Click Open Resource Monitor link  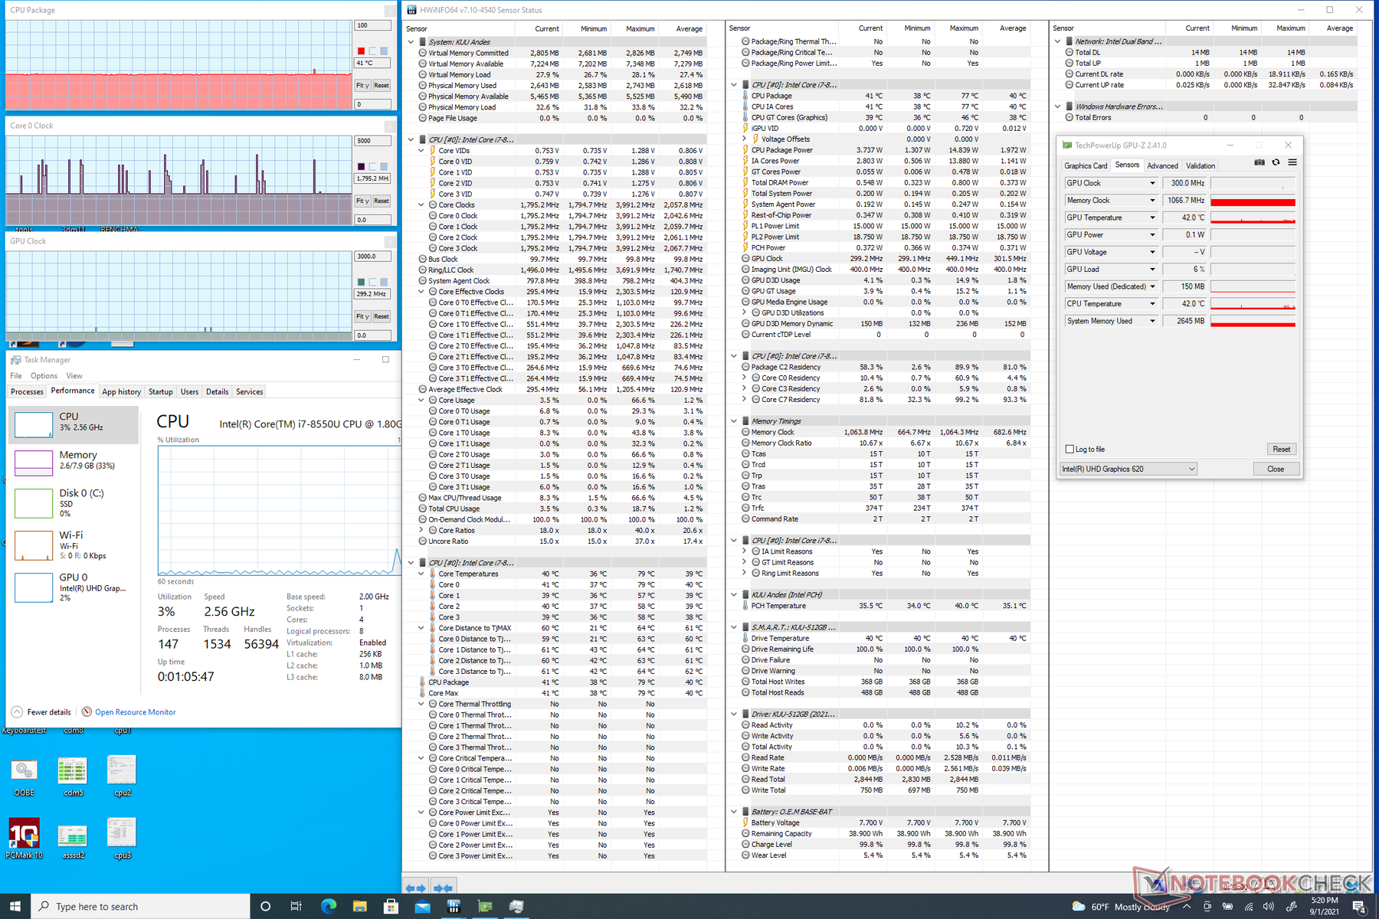click(x=136, y=712)
